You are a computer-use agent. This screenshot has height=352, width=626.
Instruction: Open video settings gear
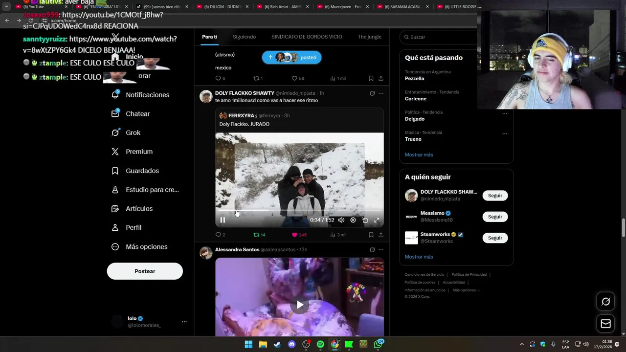point(353,220)
